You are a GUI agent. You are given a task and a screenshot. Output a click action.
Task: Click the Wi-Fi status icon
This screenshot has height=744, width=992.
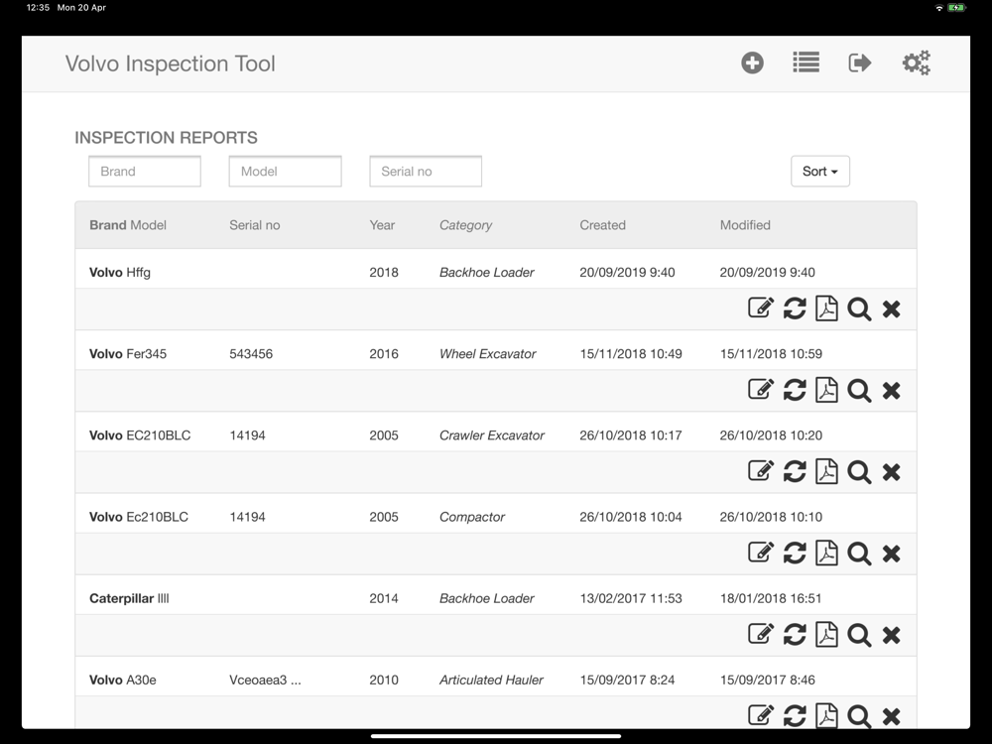pos(938,8)
